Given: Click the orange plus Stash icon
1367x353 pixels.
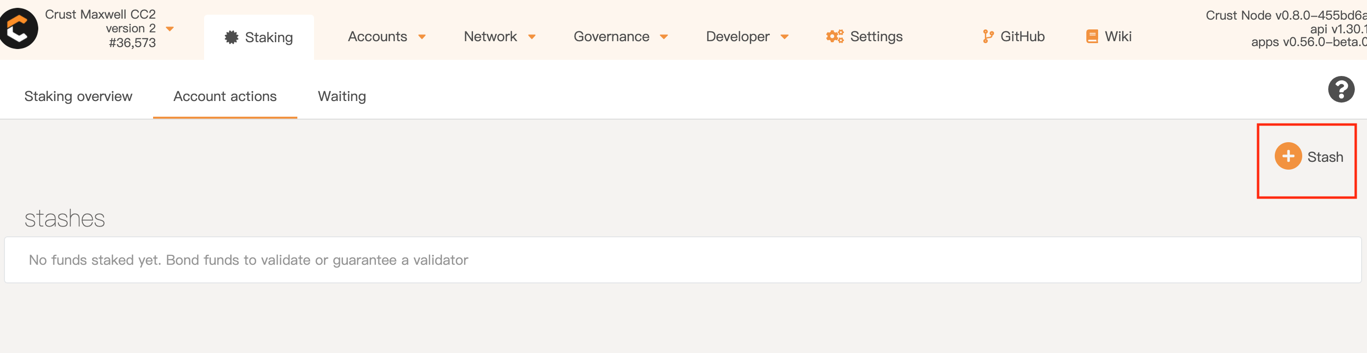Looking at the screenshot, I should (x=1288, y=156).
